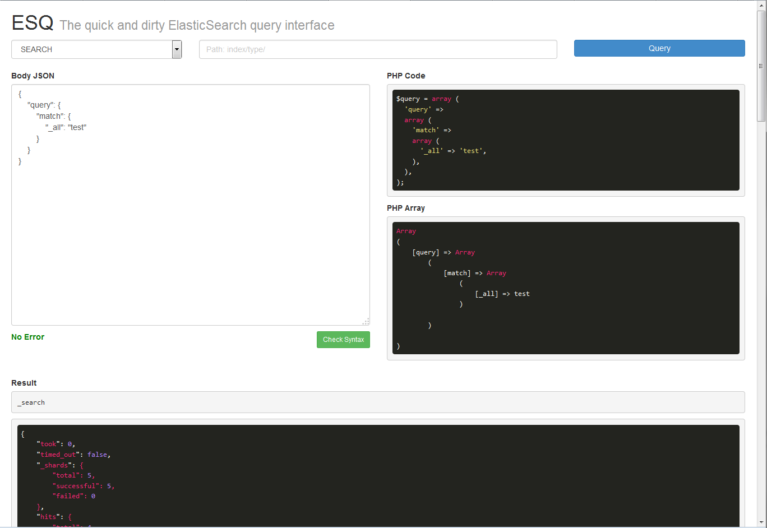Click the "match": { line in Body JSON
767x528 pixels.
pos(54,116)
